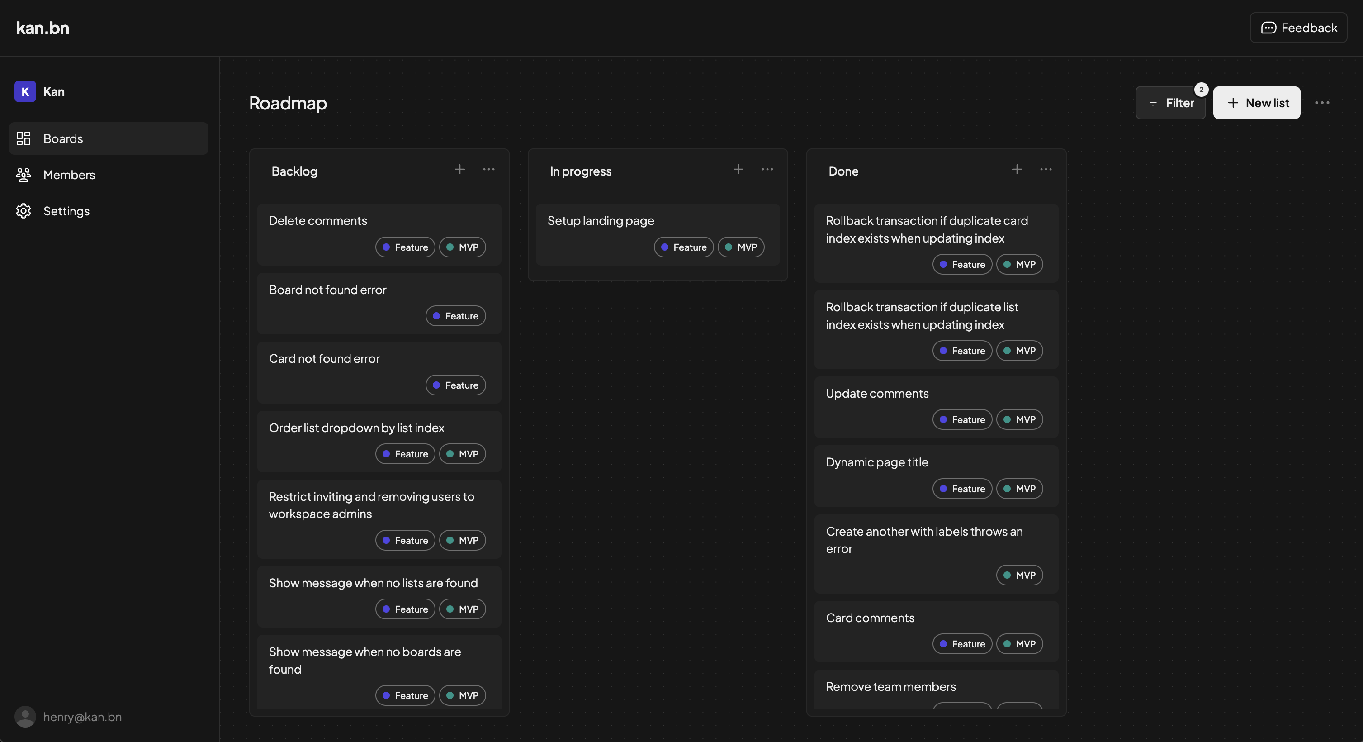Viewport: 1363px width, 742px height.
Task: Open the Backlog list options menu
Action: [489, 170]
